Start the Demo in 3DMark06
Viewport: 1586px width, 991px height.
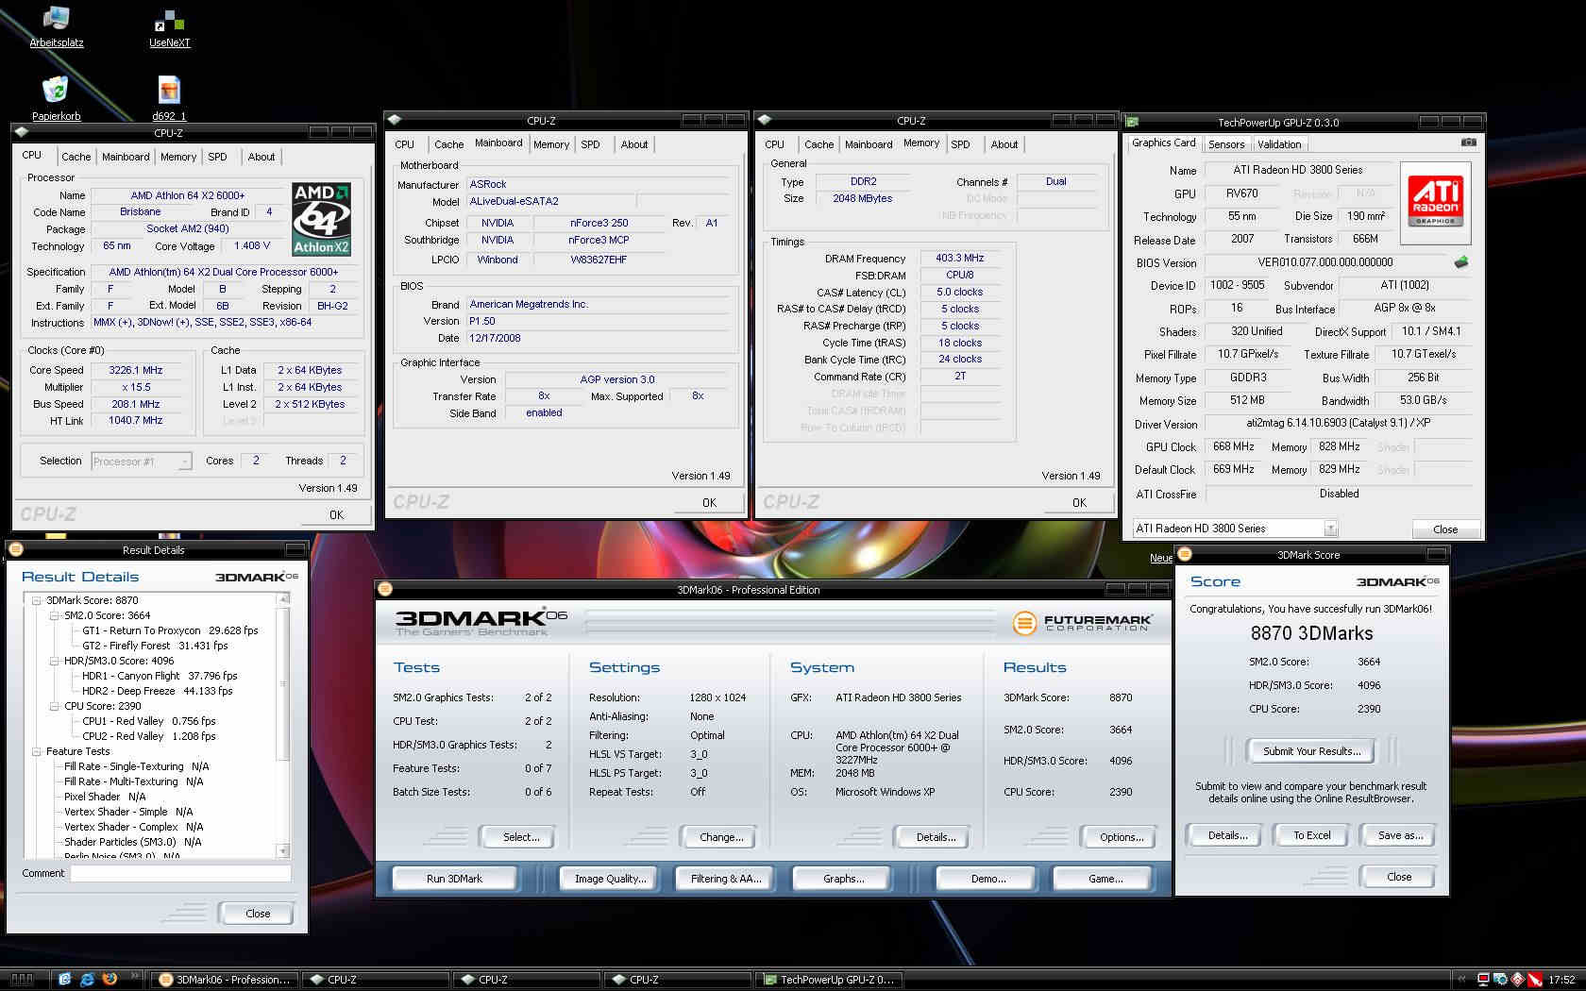point(988,879)
